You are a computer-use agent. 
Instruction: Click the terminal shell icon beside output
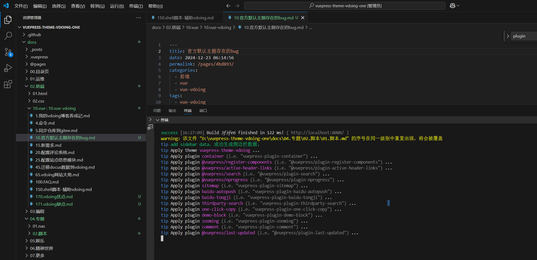pos(150,127)
